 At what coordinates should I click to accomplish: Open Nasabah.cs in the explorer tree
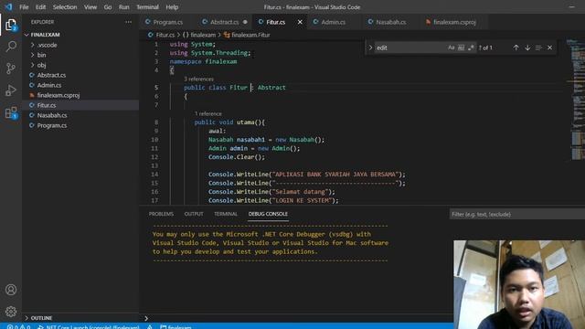(52, 115)
